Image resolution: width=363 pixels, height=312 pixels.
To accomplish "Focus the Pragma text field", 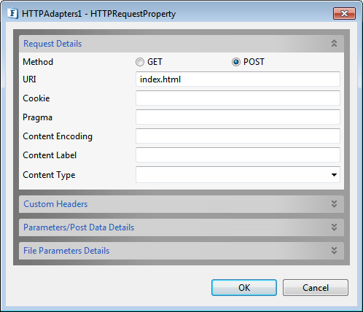I will 238,117.
